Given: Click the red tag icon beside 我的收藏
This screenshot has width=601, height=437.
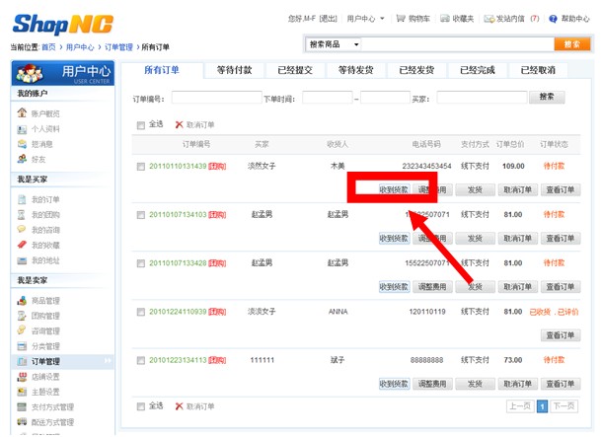Looking at the screenshot, I should (22, 245).
